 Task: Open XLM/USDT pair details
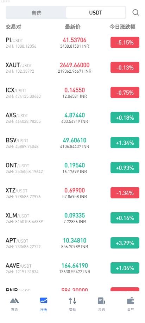coord(72,218)
